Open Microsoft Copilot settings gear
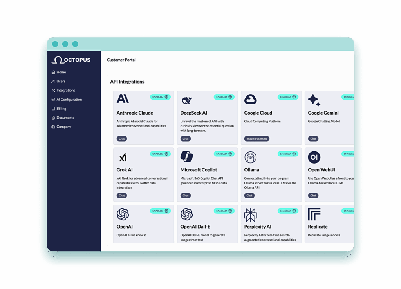The image size is (401, 289). point(230,154)
